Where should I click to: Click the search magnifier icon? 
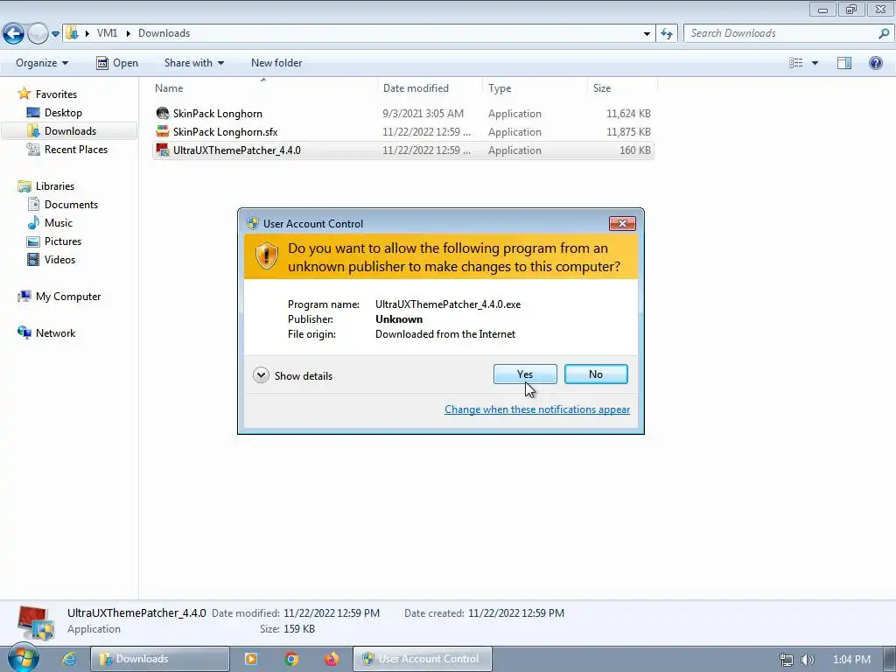pos(884,33)
